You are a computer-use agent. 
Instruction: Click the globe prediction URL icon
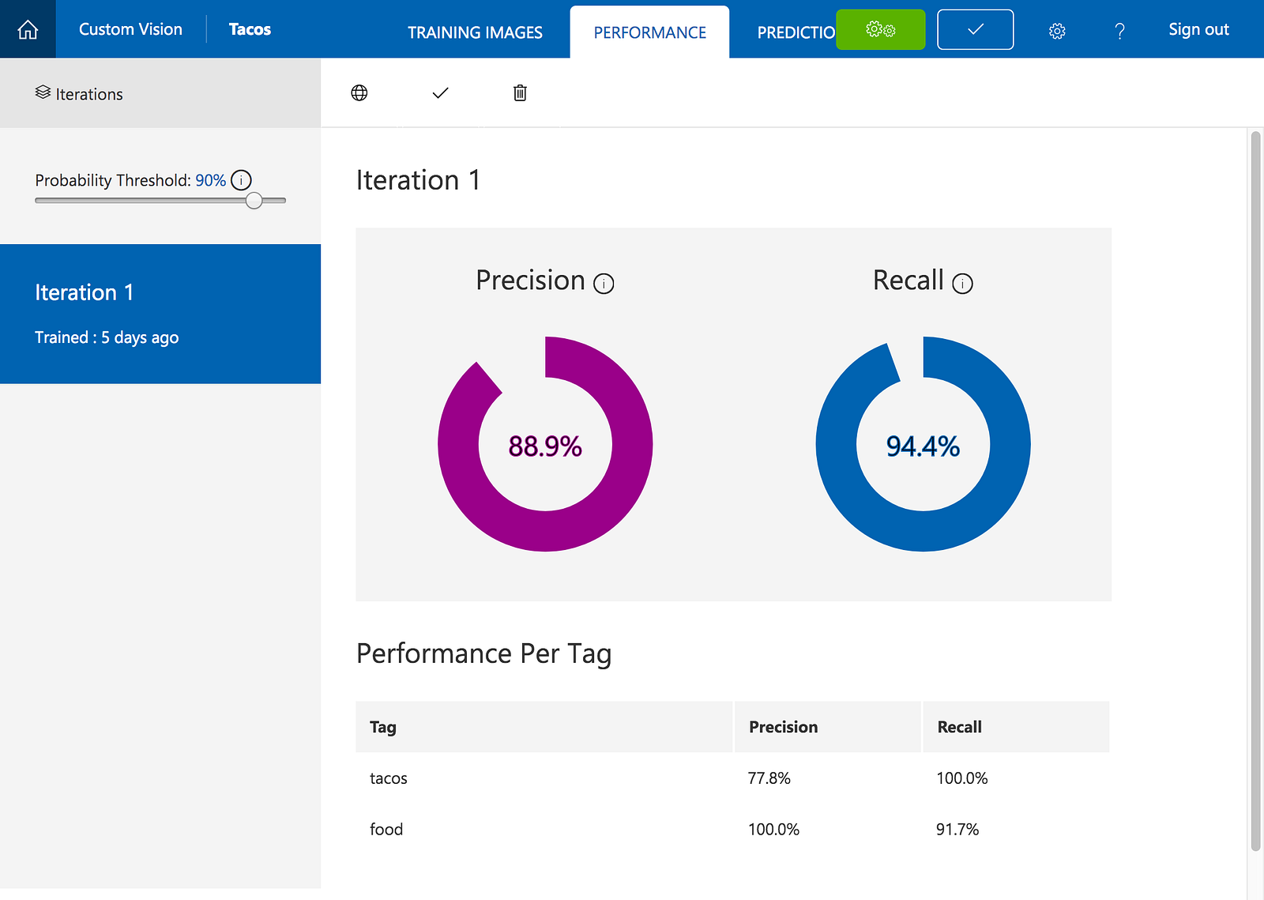tap(359, 93)
